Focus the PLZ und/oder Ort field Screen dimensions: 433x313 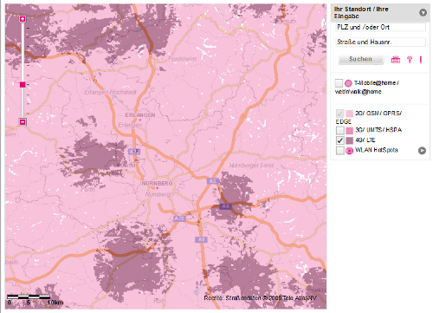(x=380, y=27)
